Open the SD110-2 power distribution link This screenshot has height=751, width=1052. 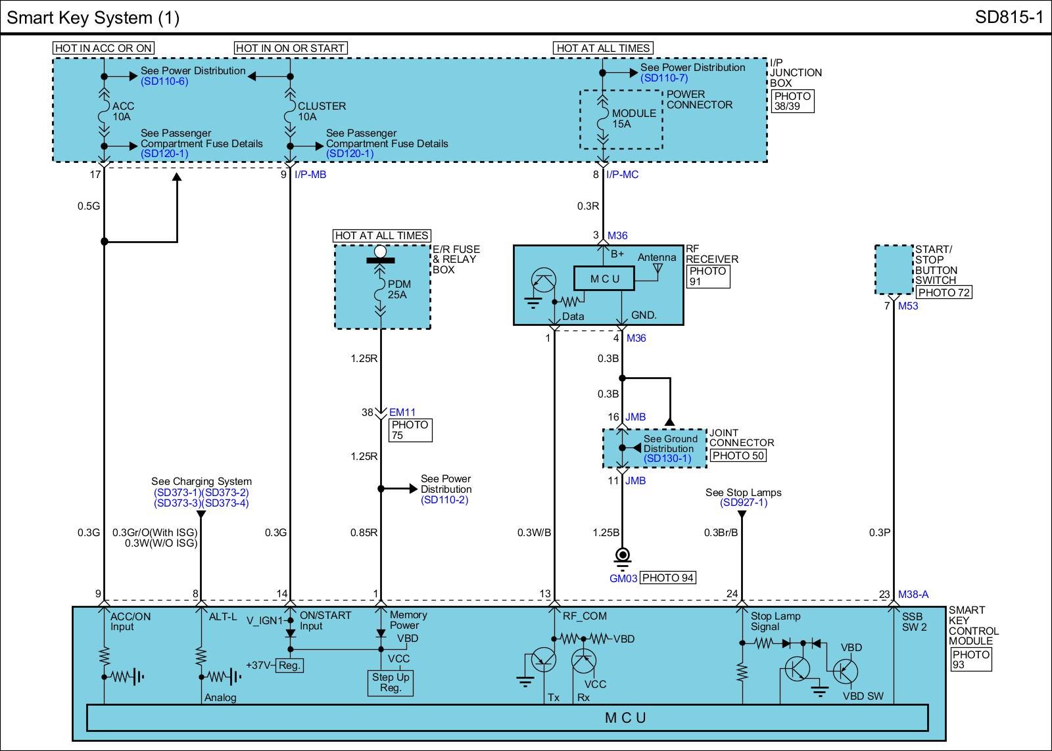point(444,500)
